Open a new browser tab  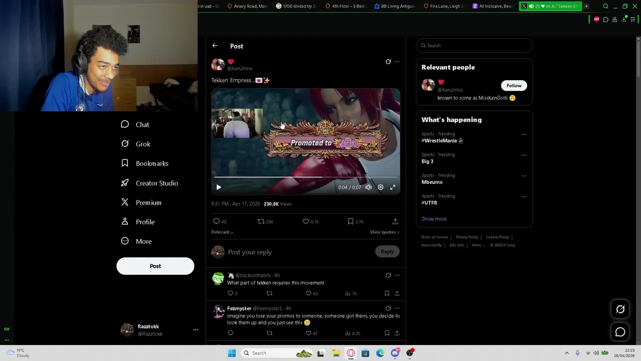pos(586,6)
